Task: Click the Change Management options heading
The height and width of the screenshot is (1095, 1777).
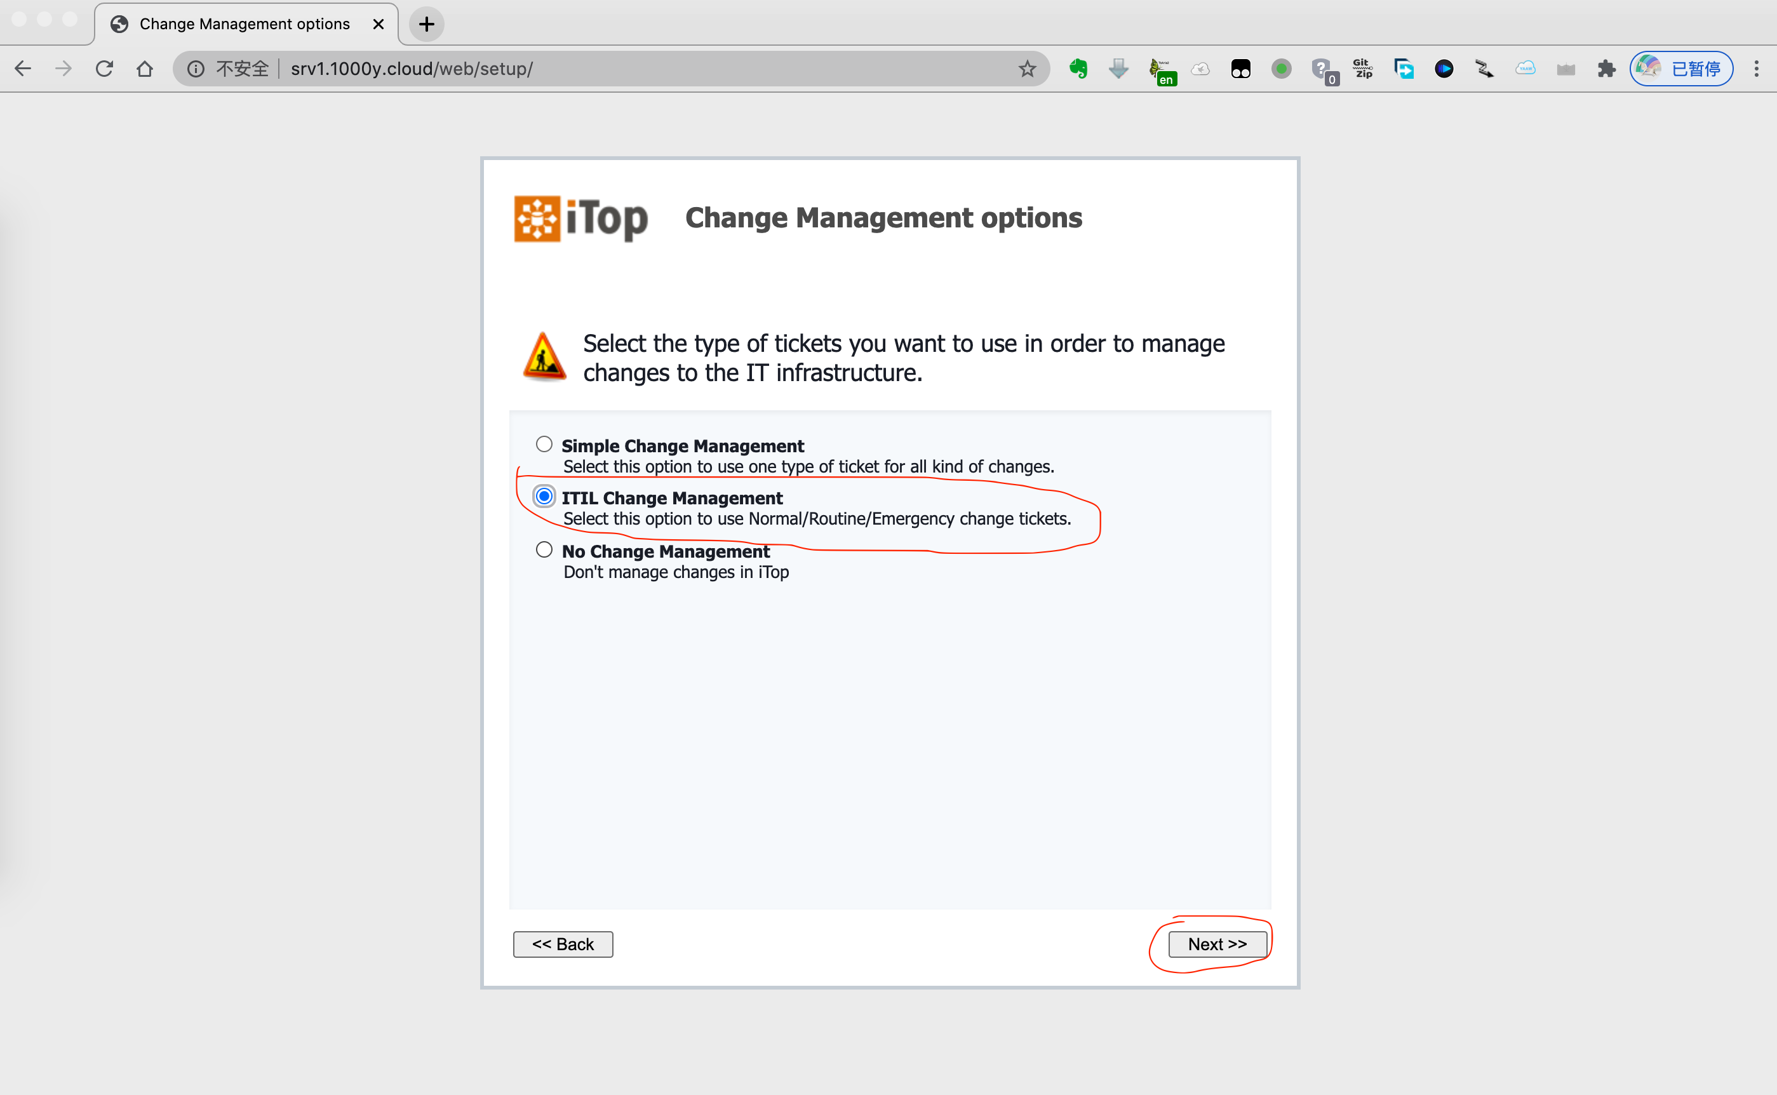Action: pyautogui.click(x=883, y=218)
